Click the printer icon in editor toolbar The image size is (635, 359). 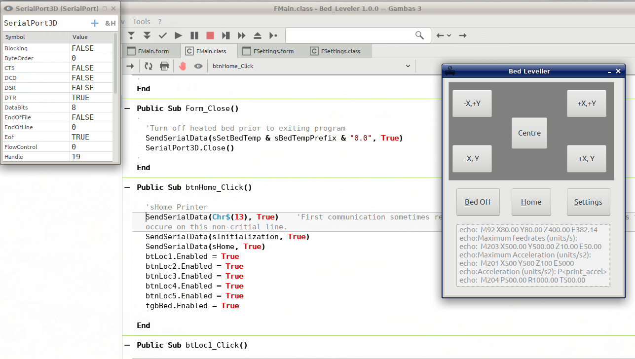pos(164,66)
